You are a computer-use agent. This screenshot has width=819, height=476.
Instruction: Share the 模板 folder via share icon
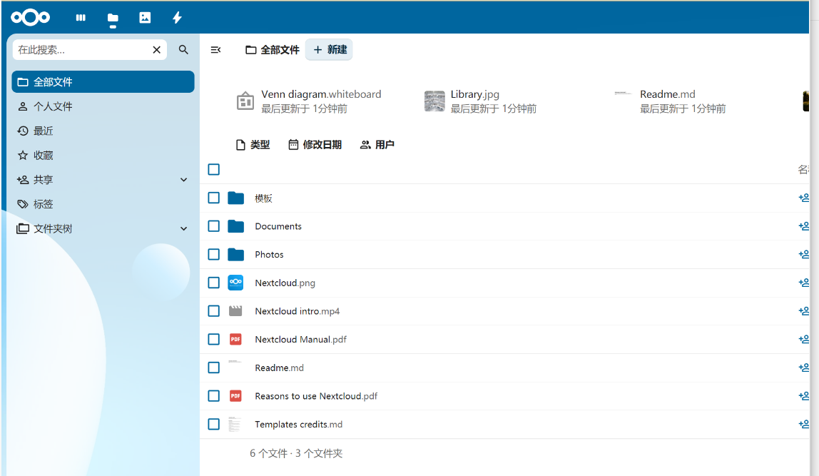804,198
